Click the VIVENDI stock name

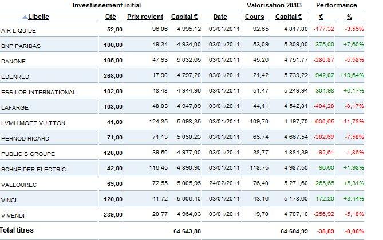pos(14,215)
